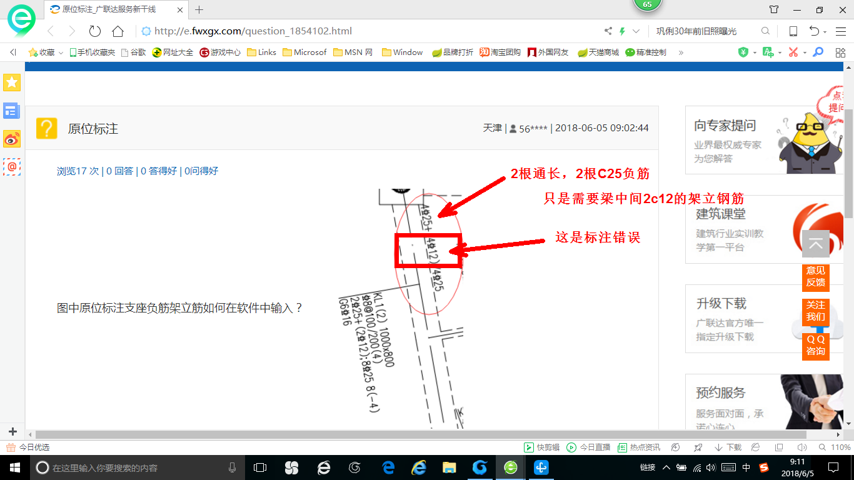The image size is (854, 480).
Task: Open the 升级下载 panel
Action: [764, 319]
